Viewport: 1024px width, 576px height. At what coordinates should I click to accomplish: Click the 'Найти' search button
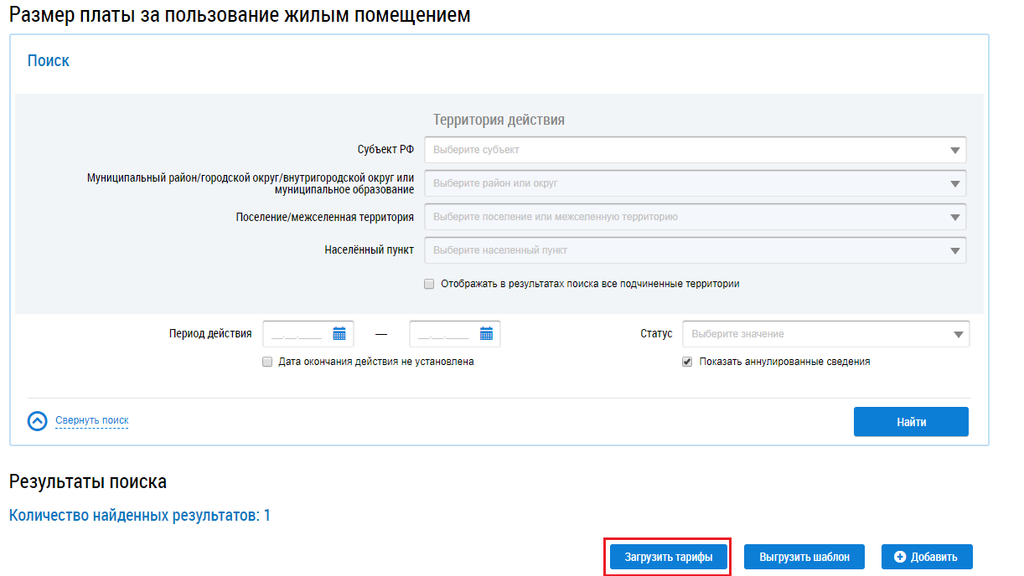(x=911, y=422)
